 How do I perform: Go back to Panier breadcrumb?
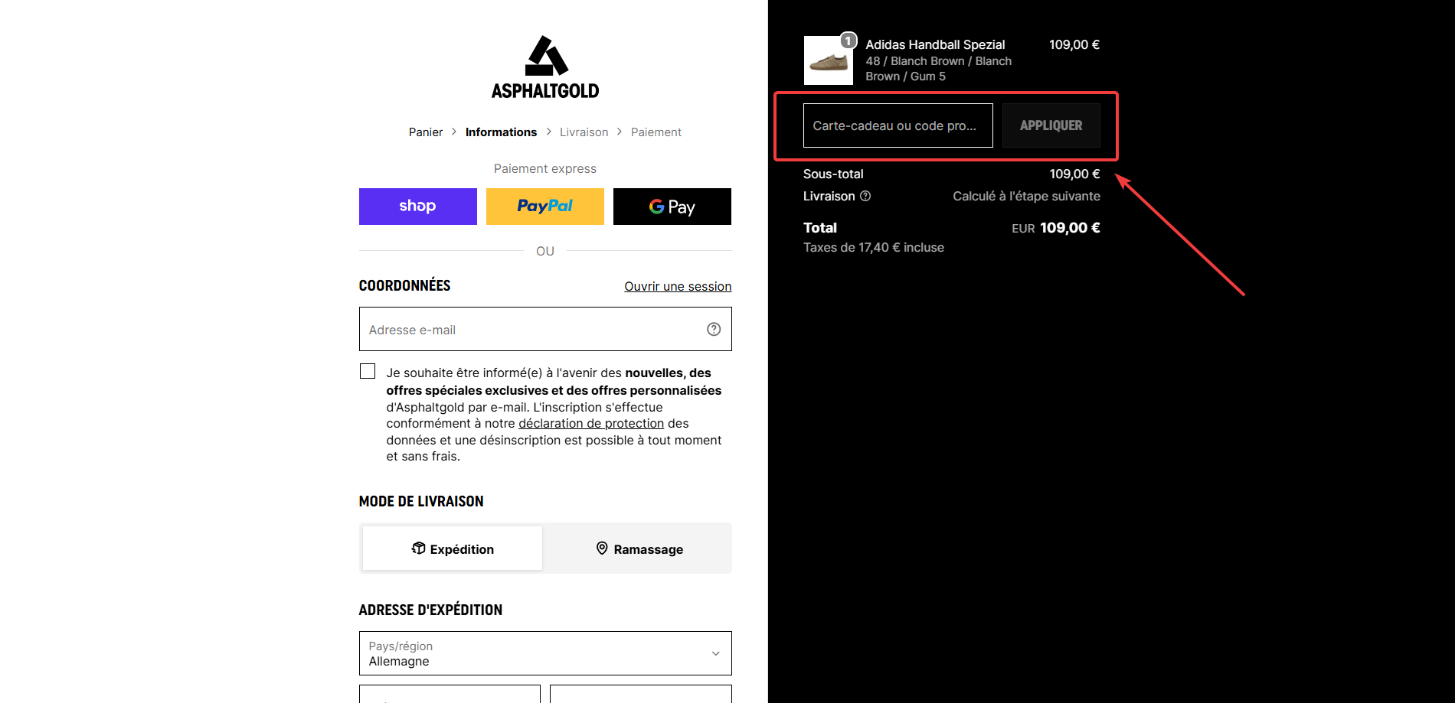(426, 132)
